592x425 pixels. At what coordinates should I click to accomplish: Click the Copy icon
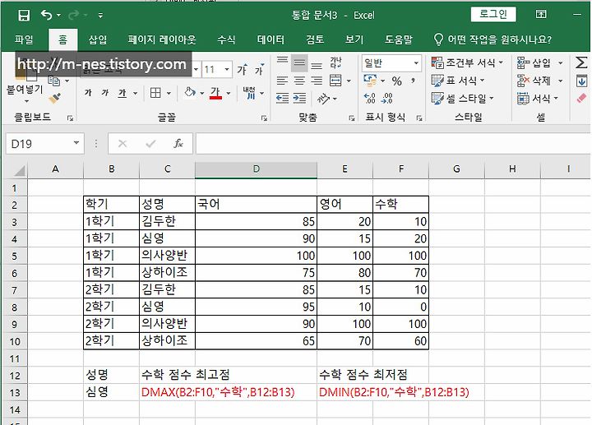point(54,81)
